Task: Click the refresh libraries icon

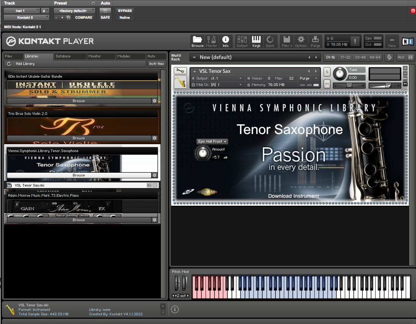Action: (9, 64)
